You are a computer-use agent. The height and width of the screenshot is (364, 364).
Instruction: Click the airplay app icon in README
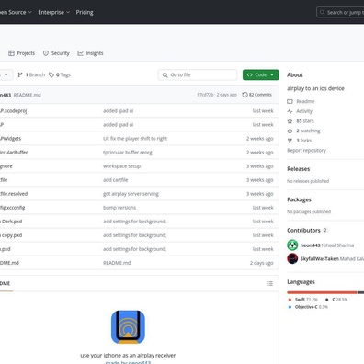(128, 327)
